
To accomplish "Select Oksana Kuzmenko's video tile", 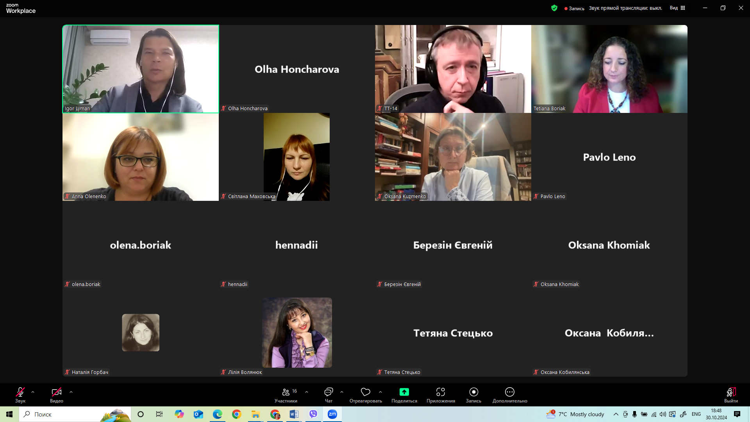I will (x=453, y=157).
